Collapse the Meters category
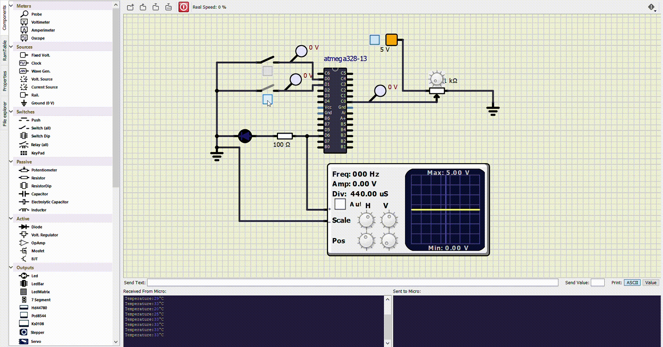This screenshot has height=347, width=663. [11, 6]
